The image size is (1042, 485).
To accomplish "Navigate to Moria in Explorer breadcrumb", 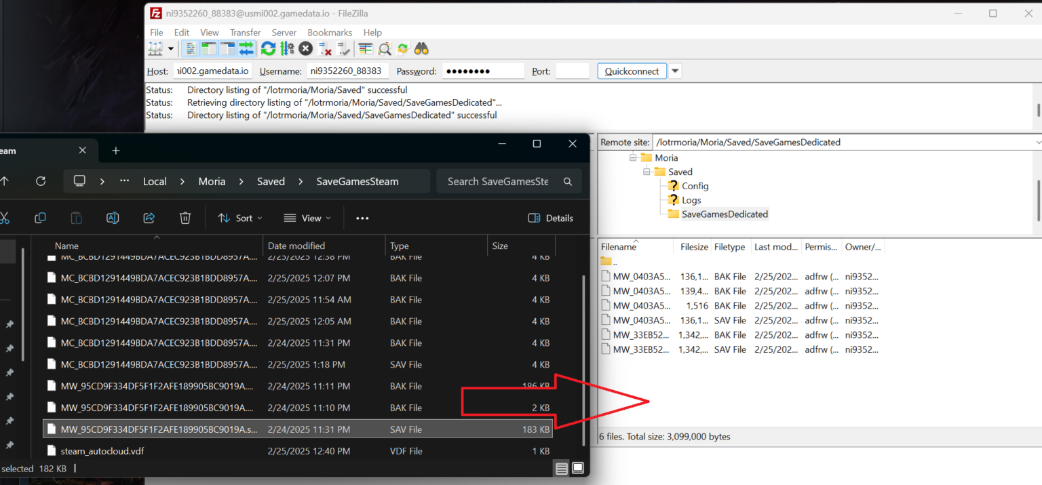I will (212, 181).
